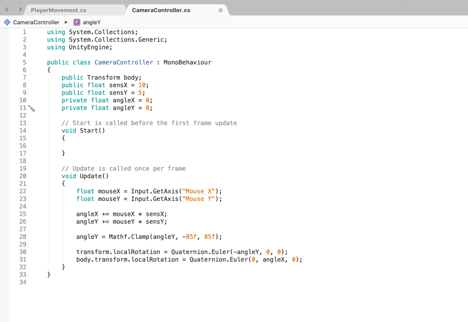Select the CameraController.cs tab
This screenshot has height=322, width=468.
click(161, 10)
